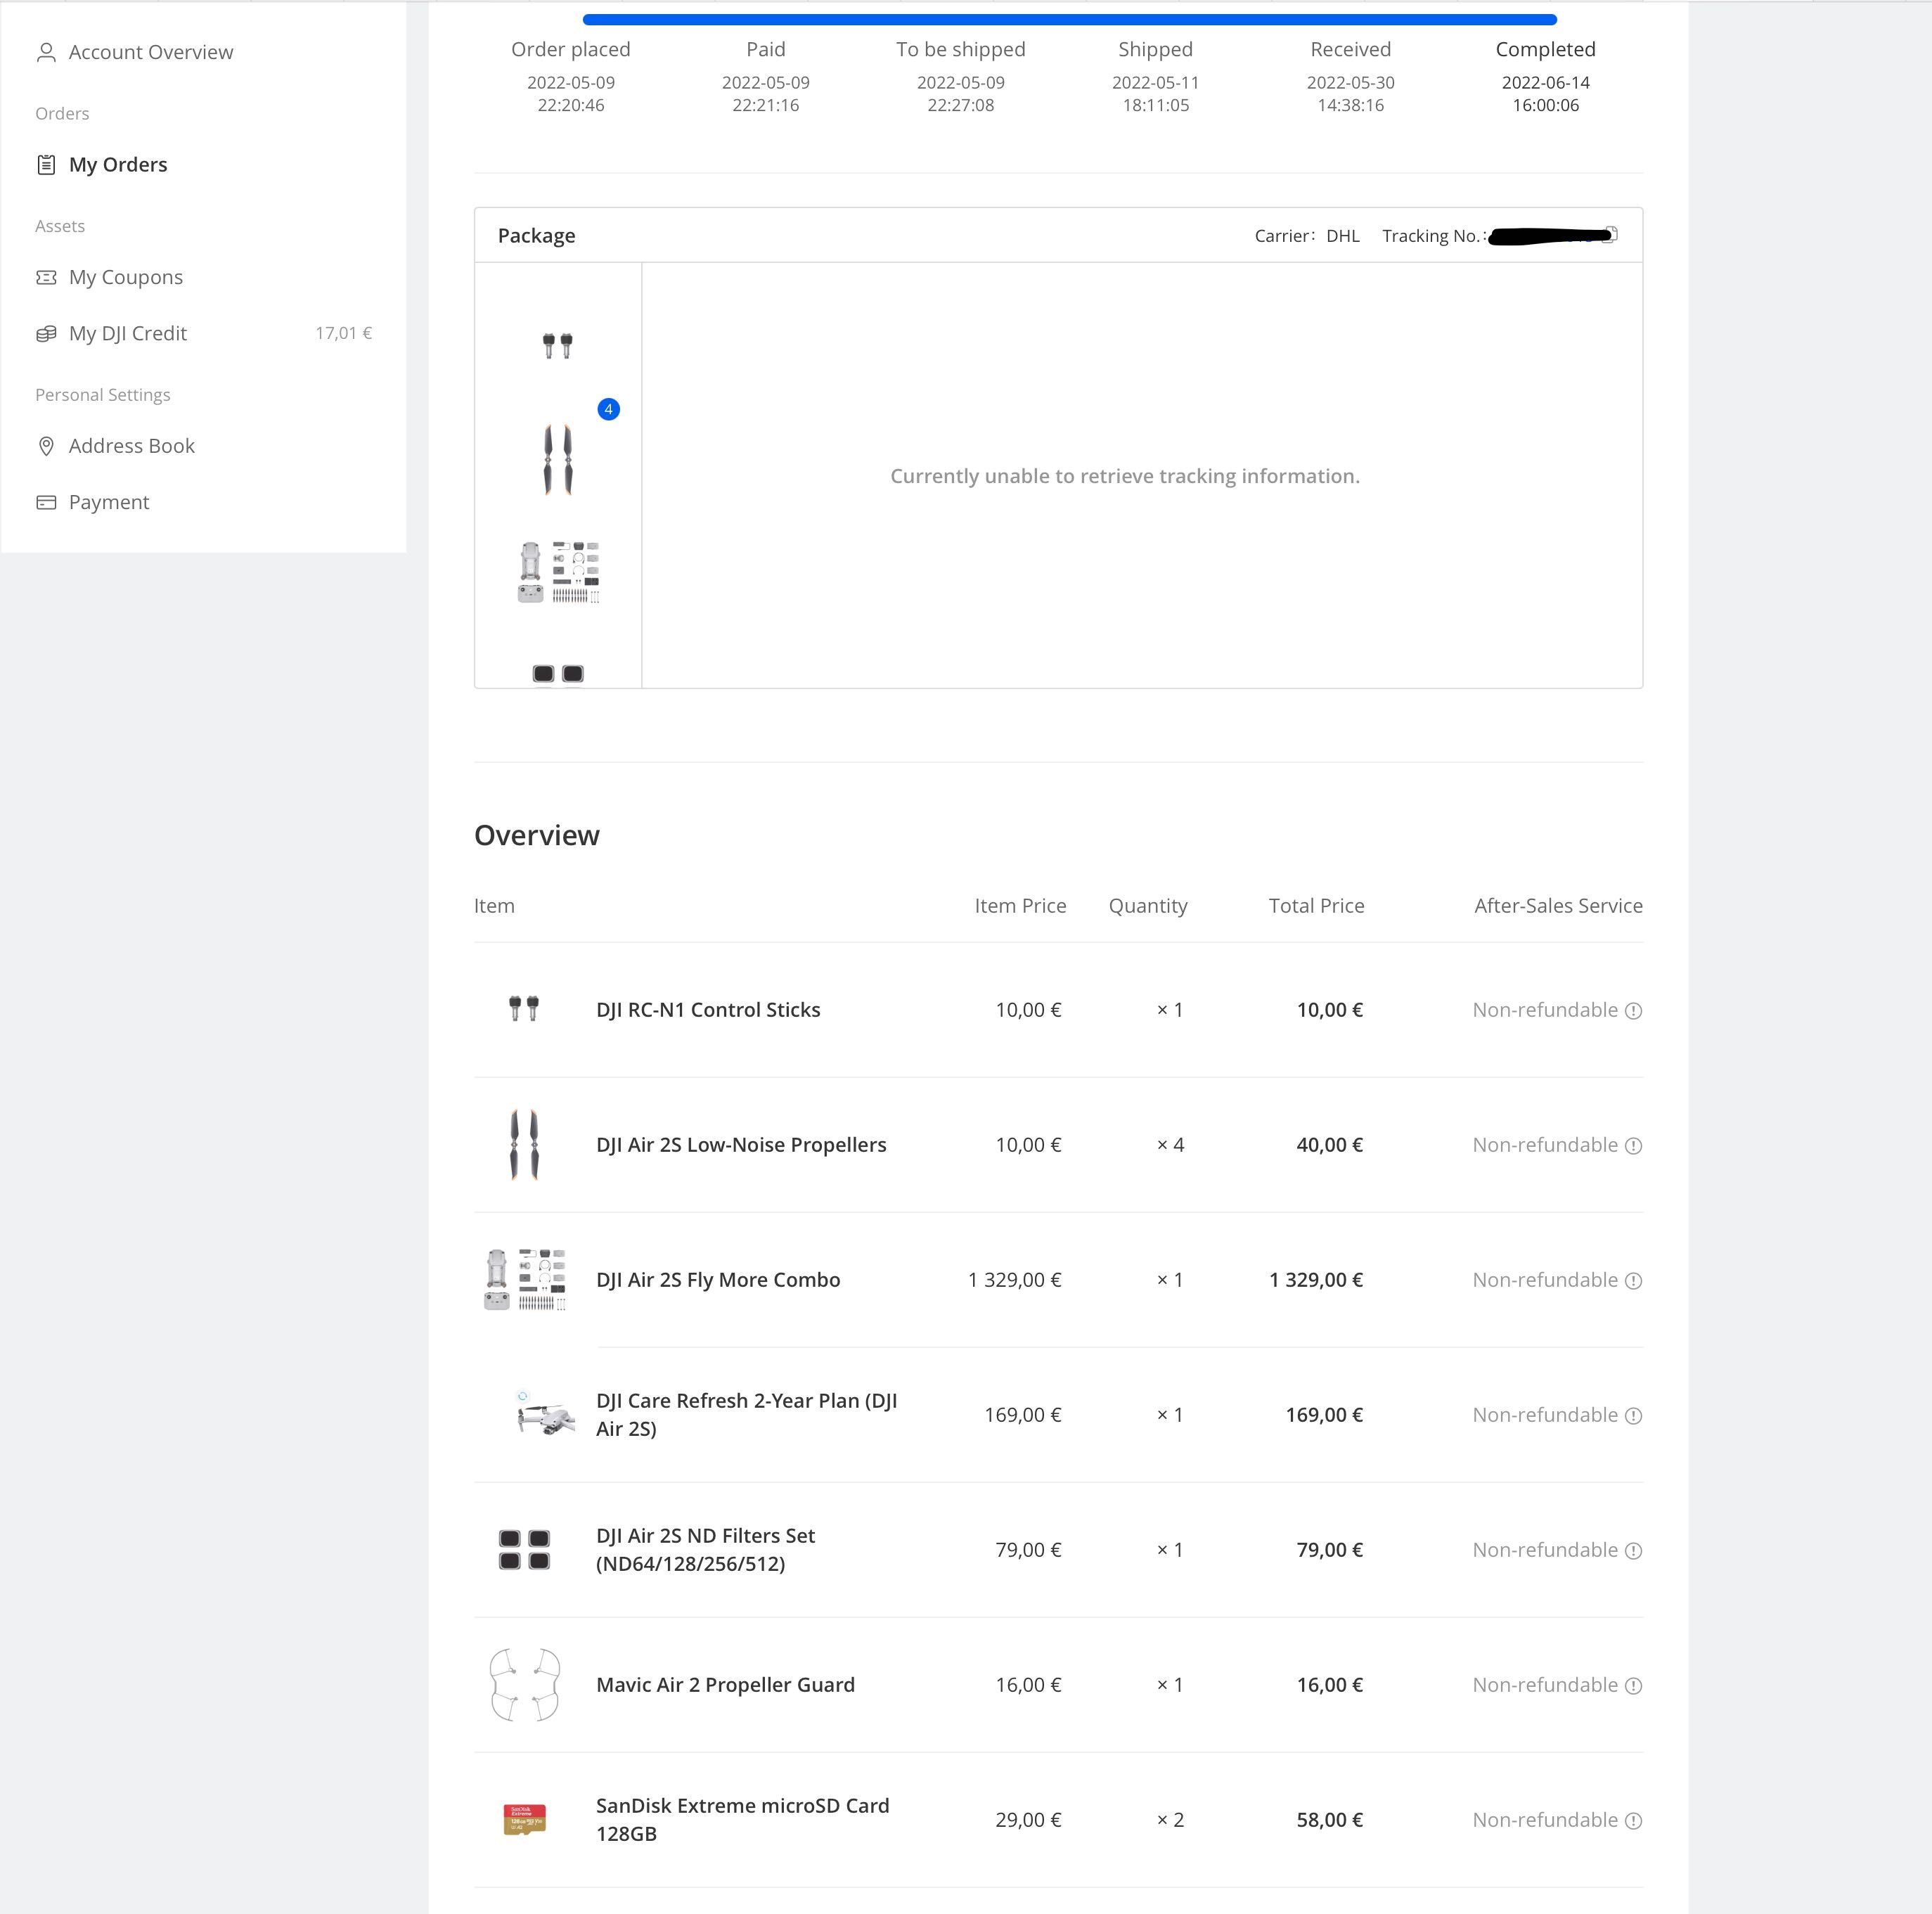Image resolution: width=1932 pixels, height=1914 pixels.
Task: Click the non-refundable info icon for Control Sticks
Action: pos(1633,1011)
